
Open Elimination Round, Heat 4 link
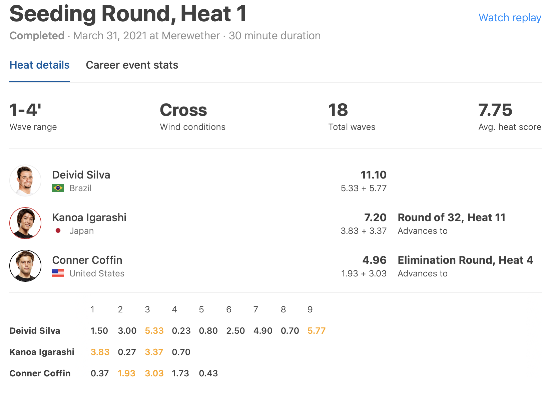click(x=465, y=260)
